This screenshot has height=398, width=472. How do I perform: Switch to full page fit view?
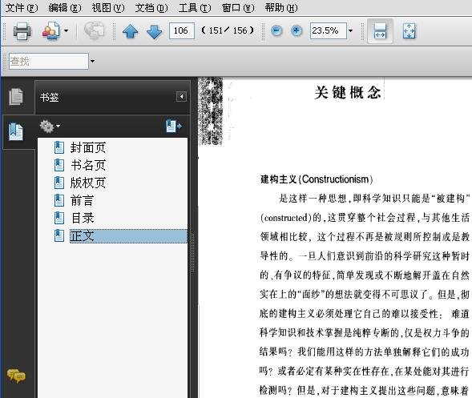point(409,31)
